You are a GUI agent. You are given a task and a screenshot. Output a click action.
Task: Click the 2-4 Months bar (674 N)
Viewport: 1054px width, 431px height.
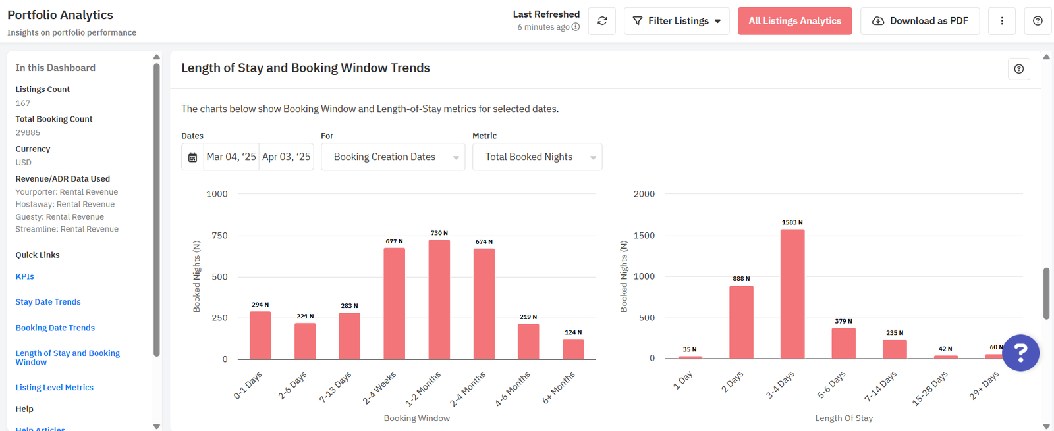[x=484, y=304]
